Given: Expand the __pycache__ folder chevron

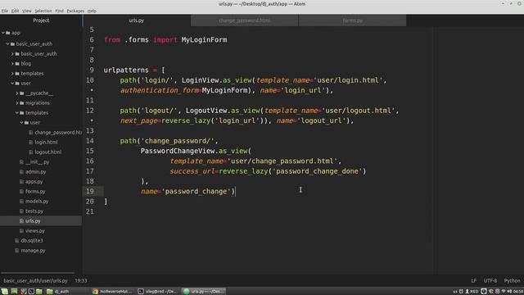Looking at the screenshot, I should pyautogui.click(x=17, y=93).
